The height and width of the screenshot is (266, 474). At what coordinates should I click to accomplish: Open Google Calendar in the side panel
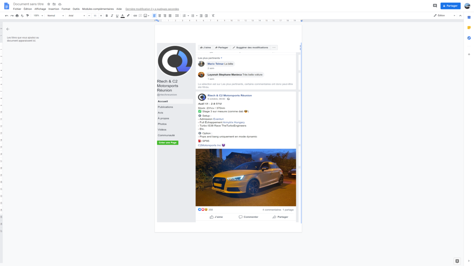469,17
